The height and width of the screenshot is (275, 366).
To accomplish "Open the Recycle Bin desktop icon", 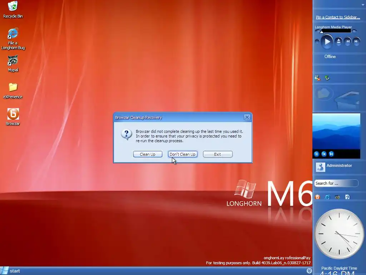I will pos(13,9).
